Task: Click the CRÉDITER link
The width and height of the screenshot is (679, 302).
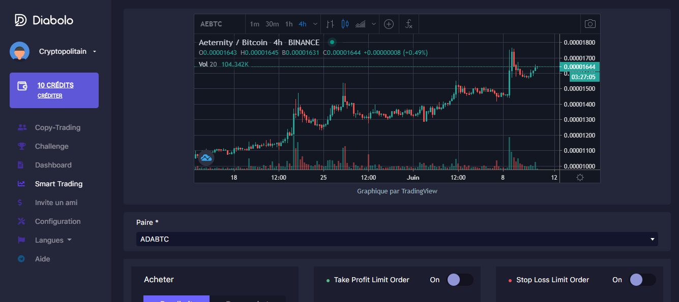Action: (x=50, y=95)
